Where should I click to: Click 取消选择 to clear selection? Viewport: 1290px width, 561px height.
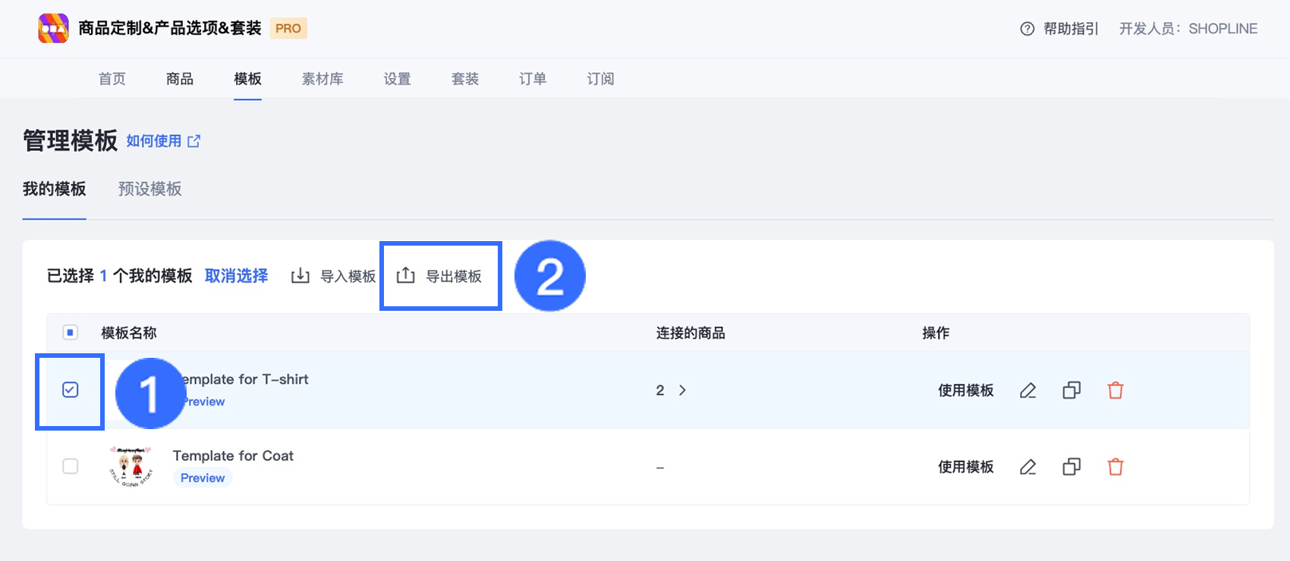coord(236,276)
